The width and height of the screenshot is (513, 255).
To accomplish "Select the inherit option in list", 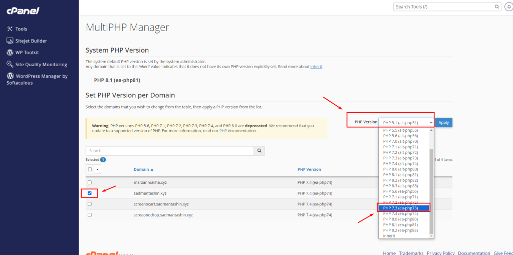I will [389, 235].
